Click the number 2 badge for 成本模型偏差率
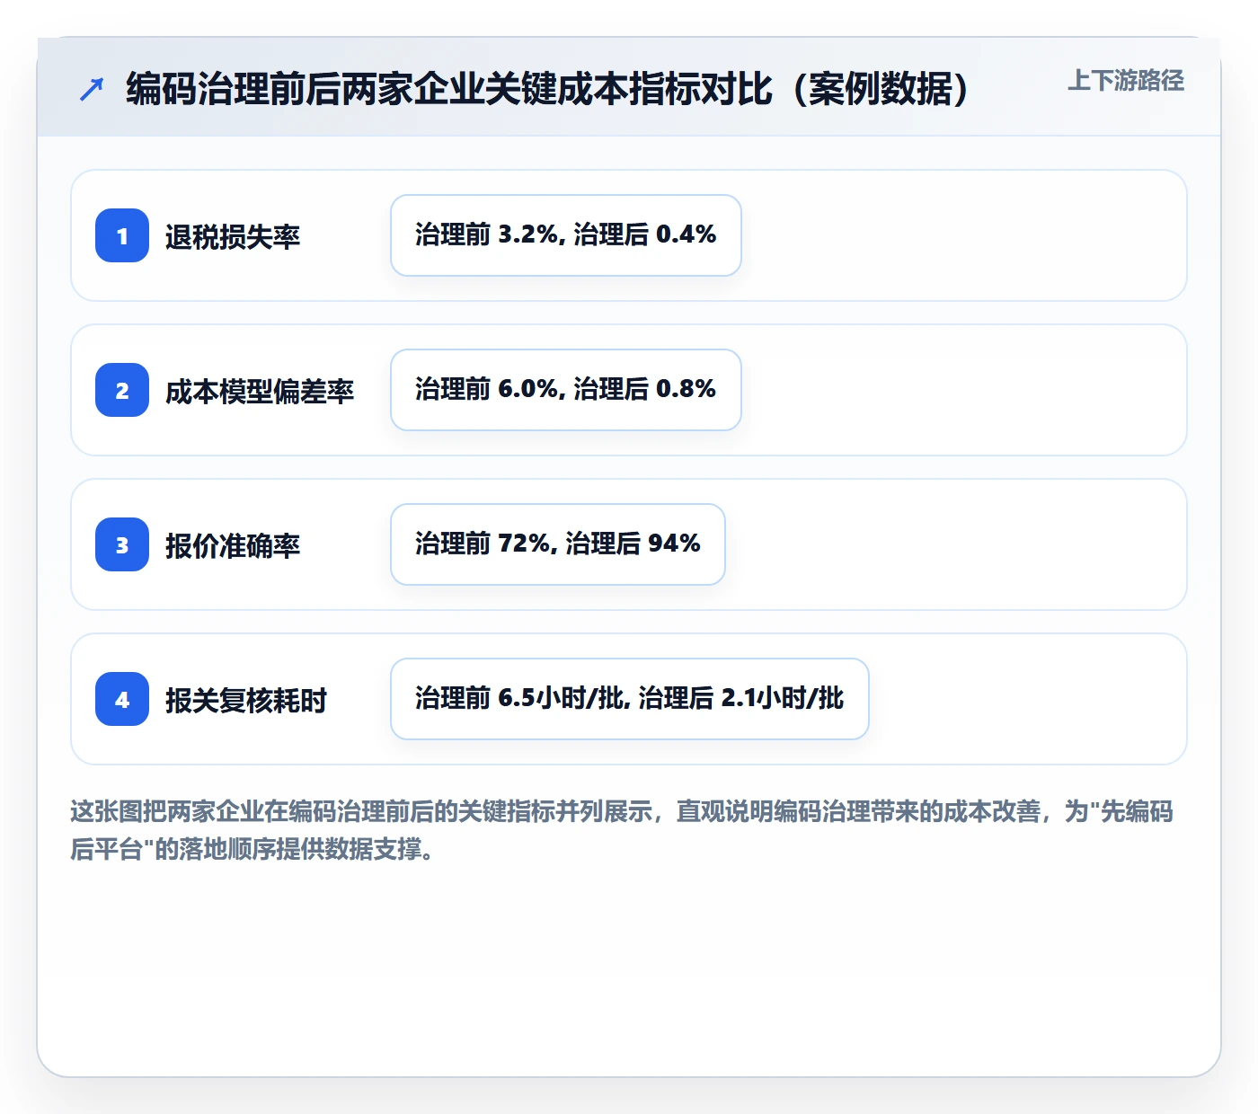 [122, 390]
